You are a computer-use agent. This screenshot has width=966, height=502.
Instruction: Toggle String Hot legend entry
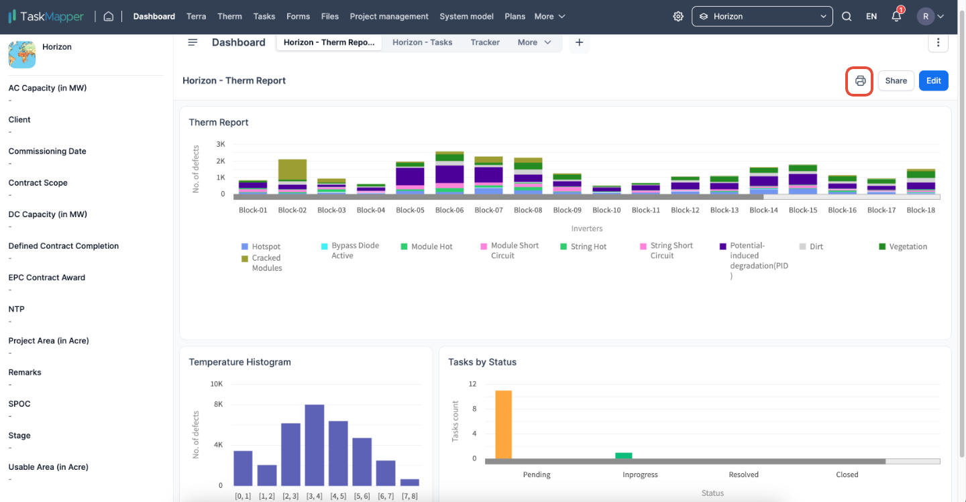point(584,247)
